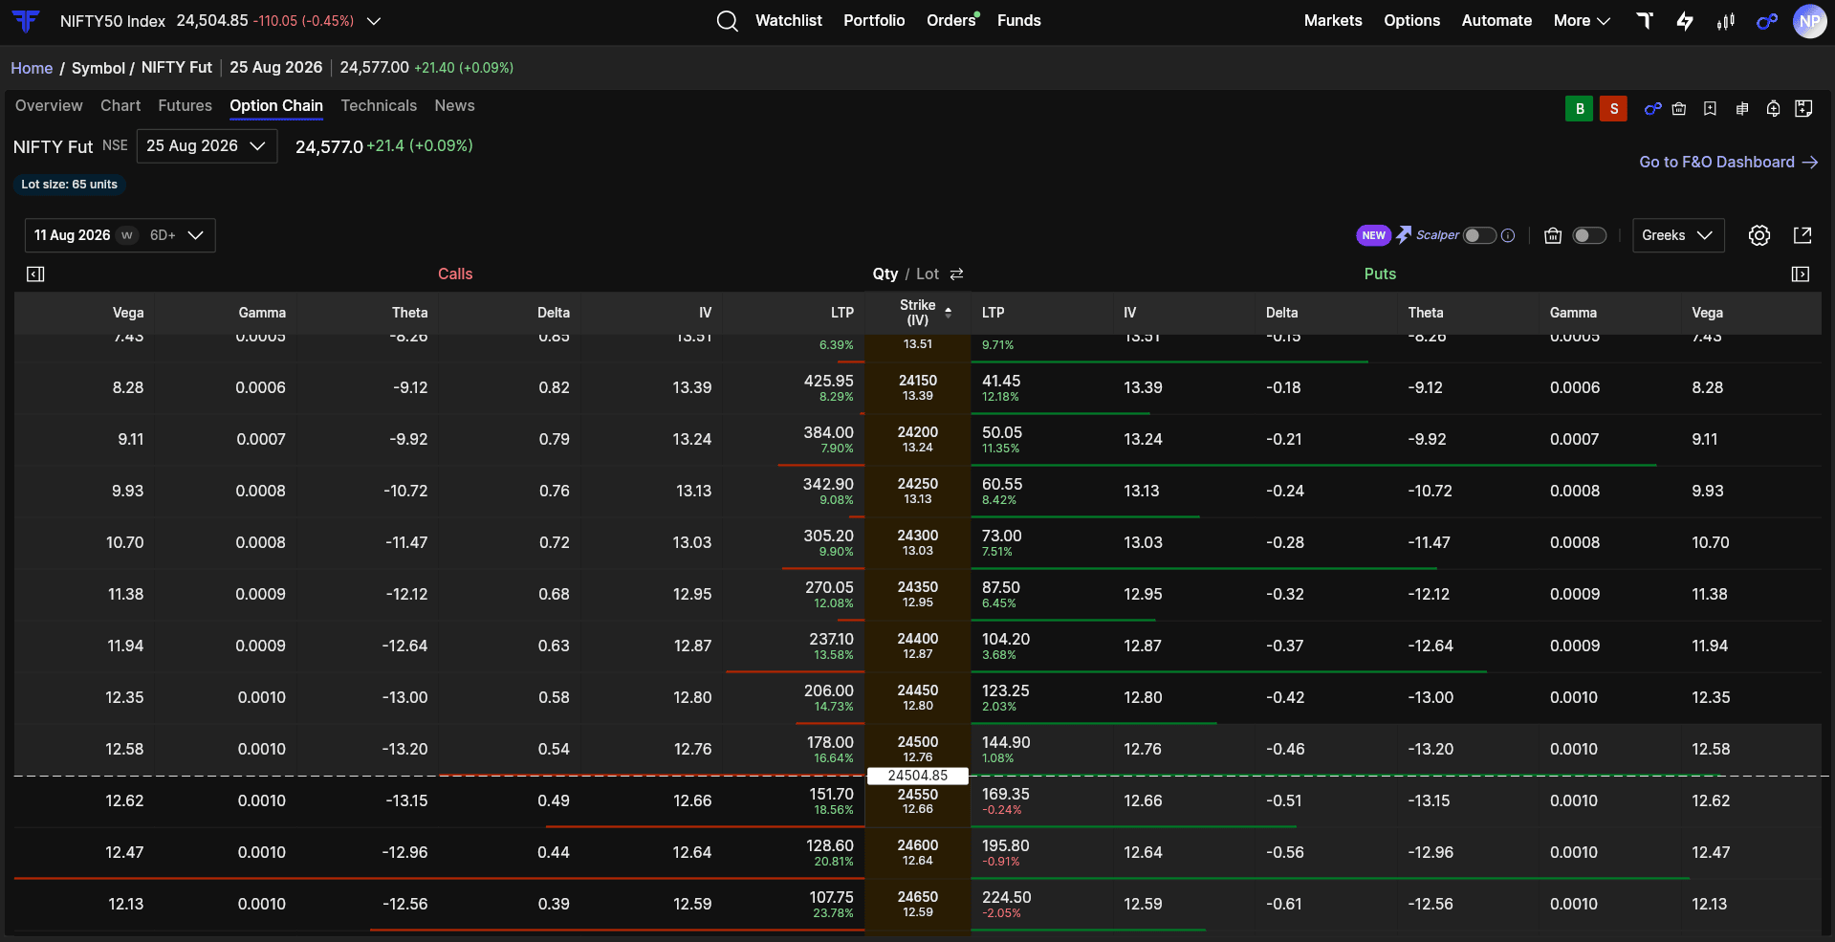Screen dimensions: 1835x942
Task: Sort by Strike with the arrows
Action: [949, 313]
